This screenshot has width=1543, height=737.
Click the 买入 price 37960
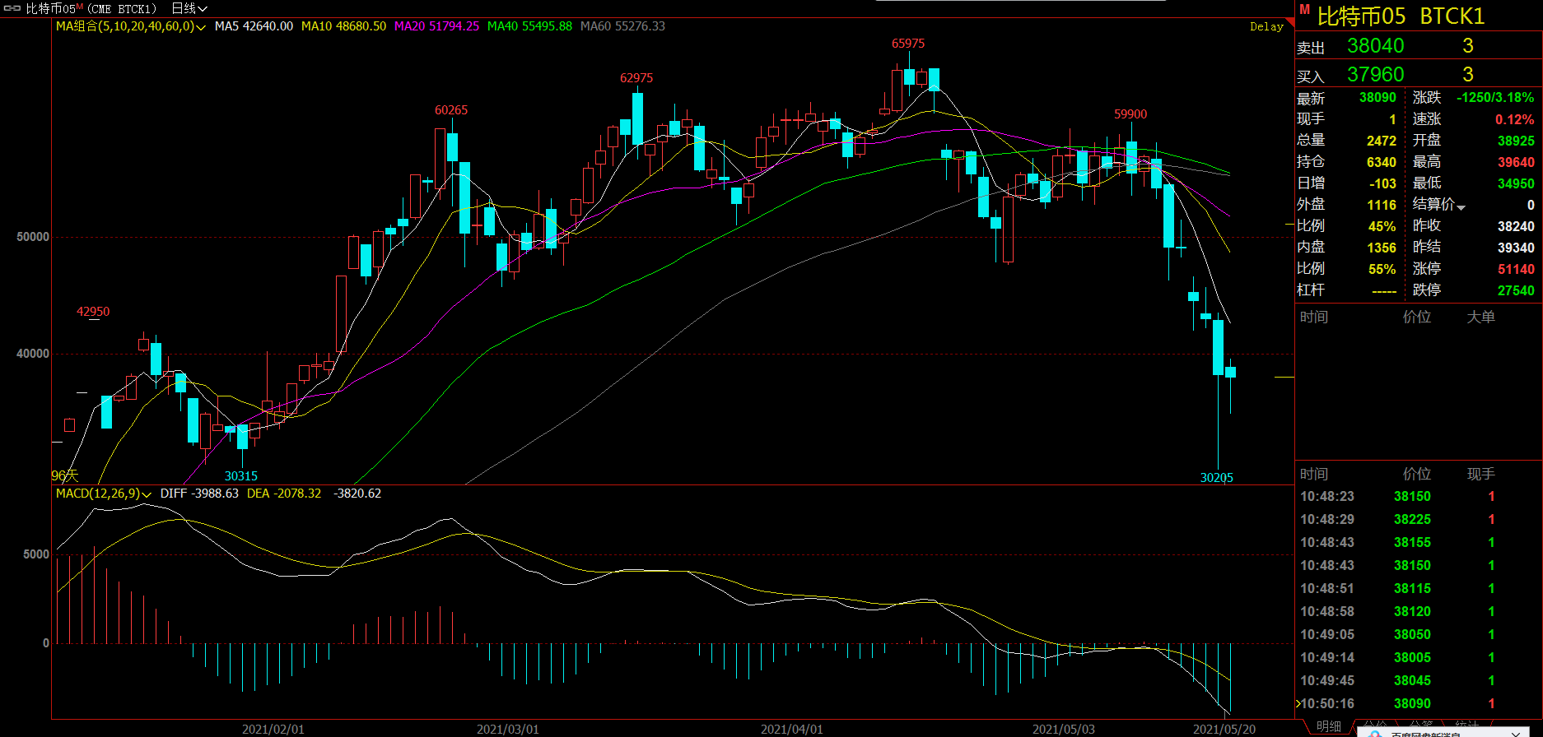pyautogui.click(x=1375, y=75)
